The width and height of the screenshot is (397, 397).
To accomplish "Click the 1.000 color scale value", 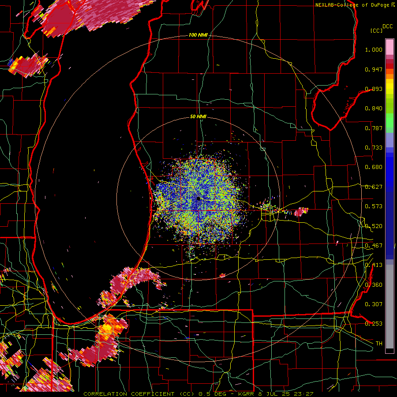I will coord(374,49).
